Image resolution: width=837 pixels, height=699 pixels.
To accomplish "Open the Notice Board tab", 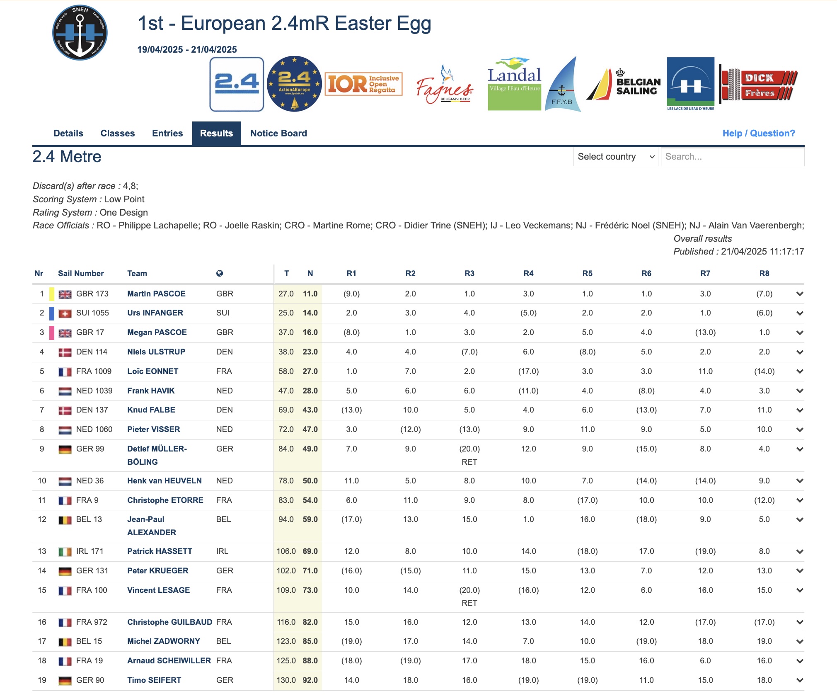I will point(278,133).
